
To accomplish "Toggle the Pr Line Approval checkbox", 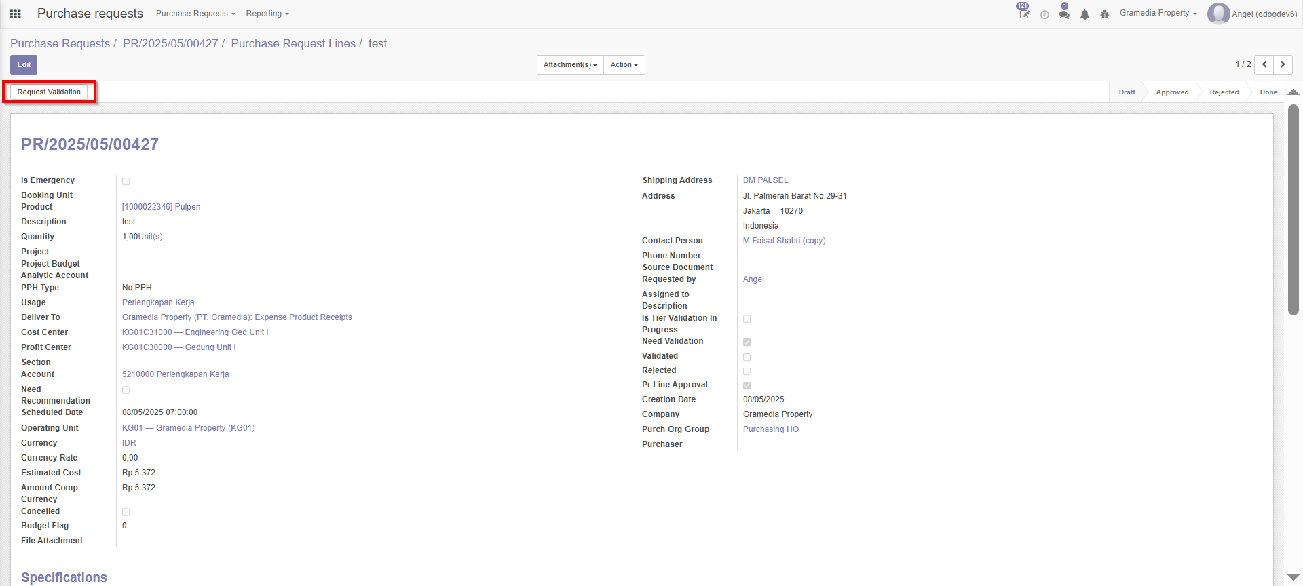I will click(x=747, y=385).
